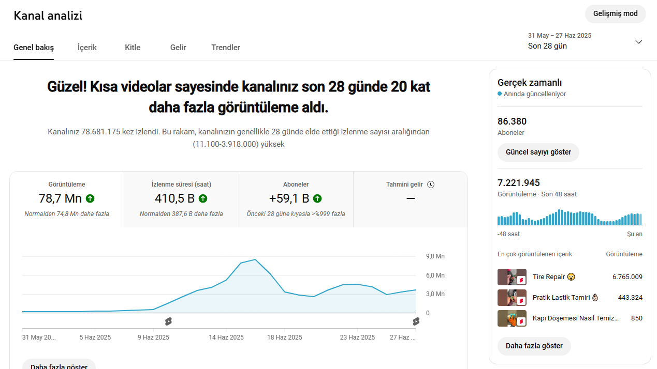Open the Gelir tab
Viewport: 657px width, 369px height.
pyautogui.click(x=178, y=48)
